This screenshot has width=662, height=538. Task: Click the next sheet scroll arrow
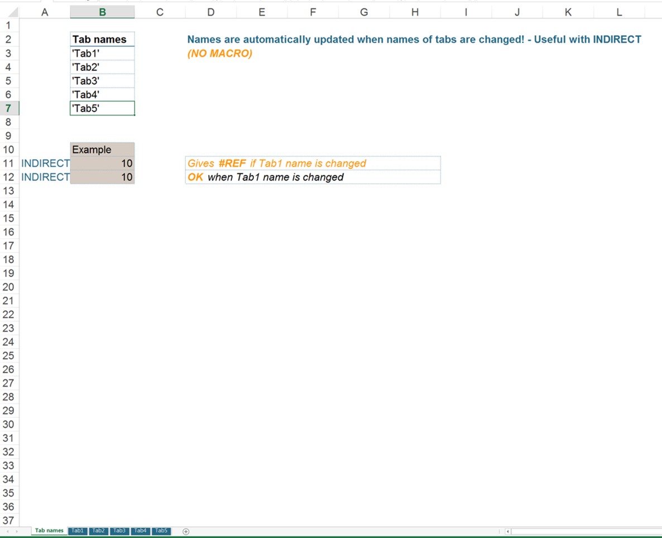(x=17, y=531)
